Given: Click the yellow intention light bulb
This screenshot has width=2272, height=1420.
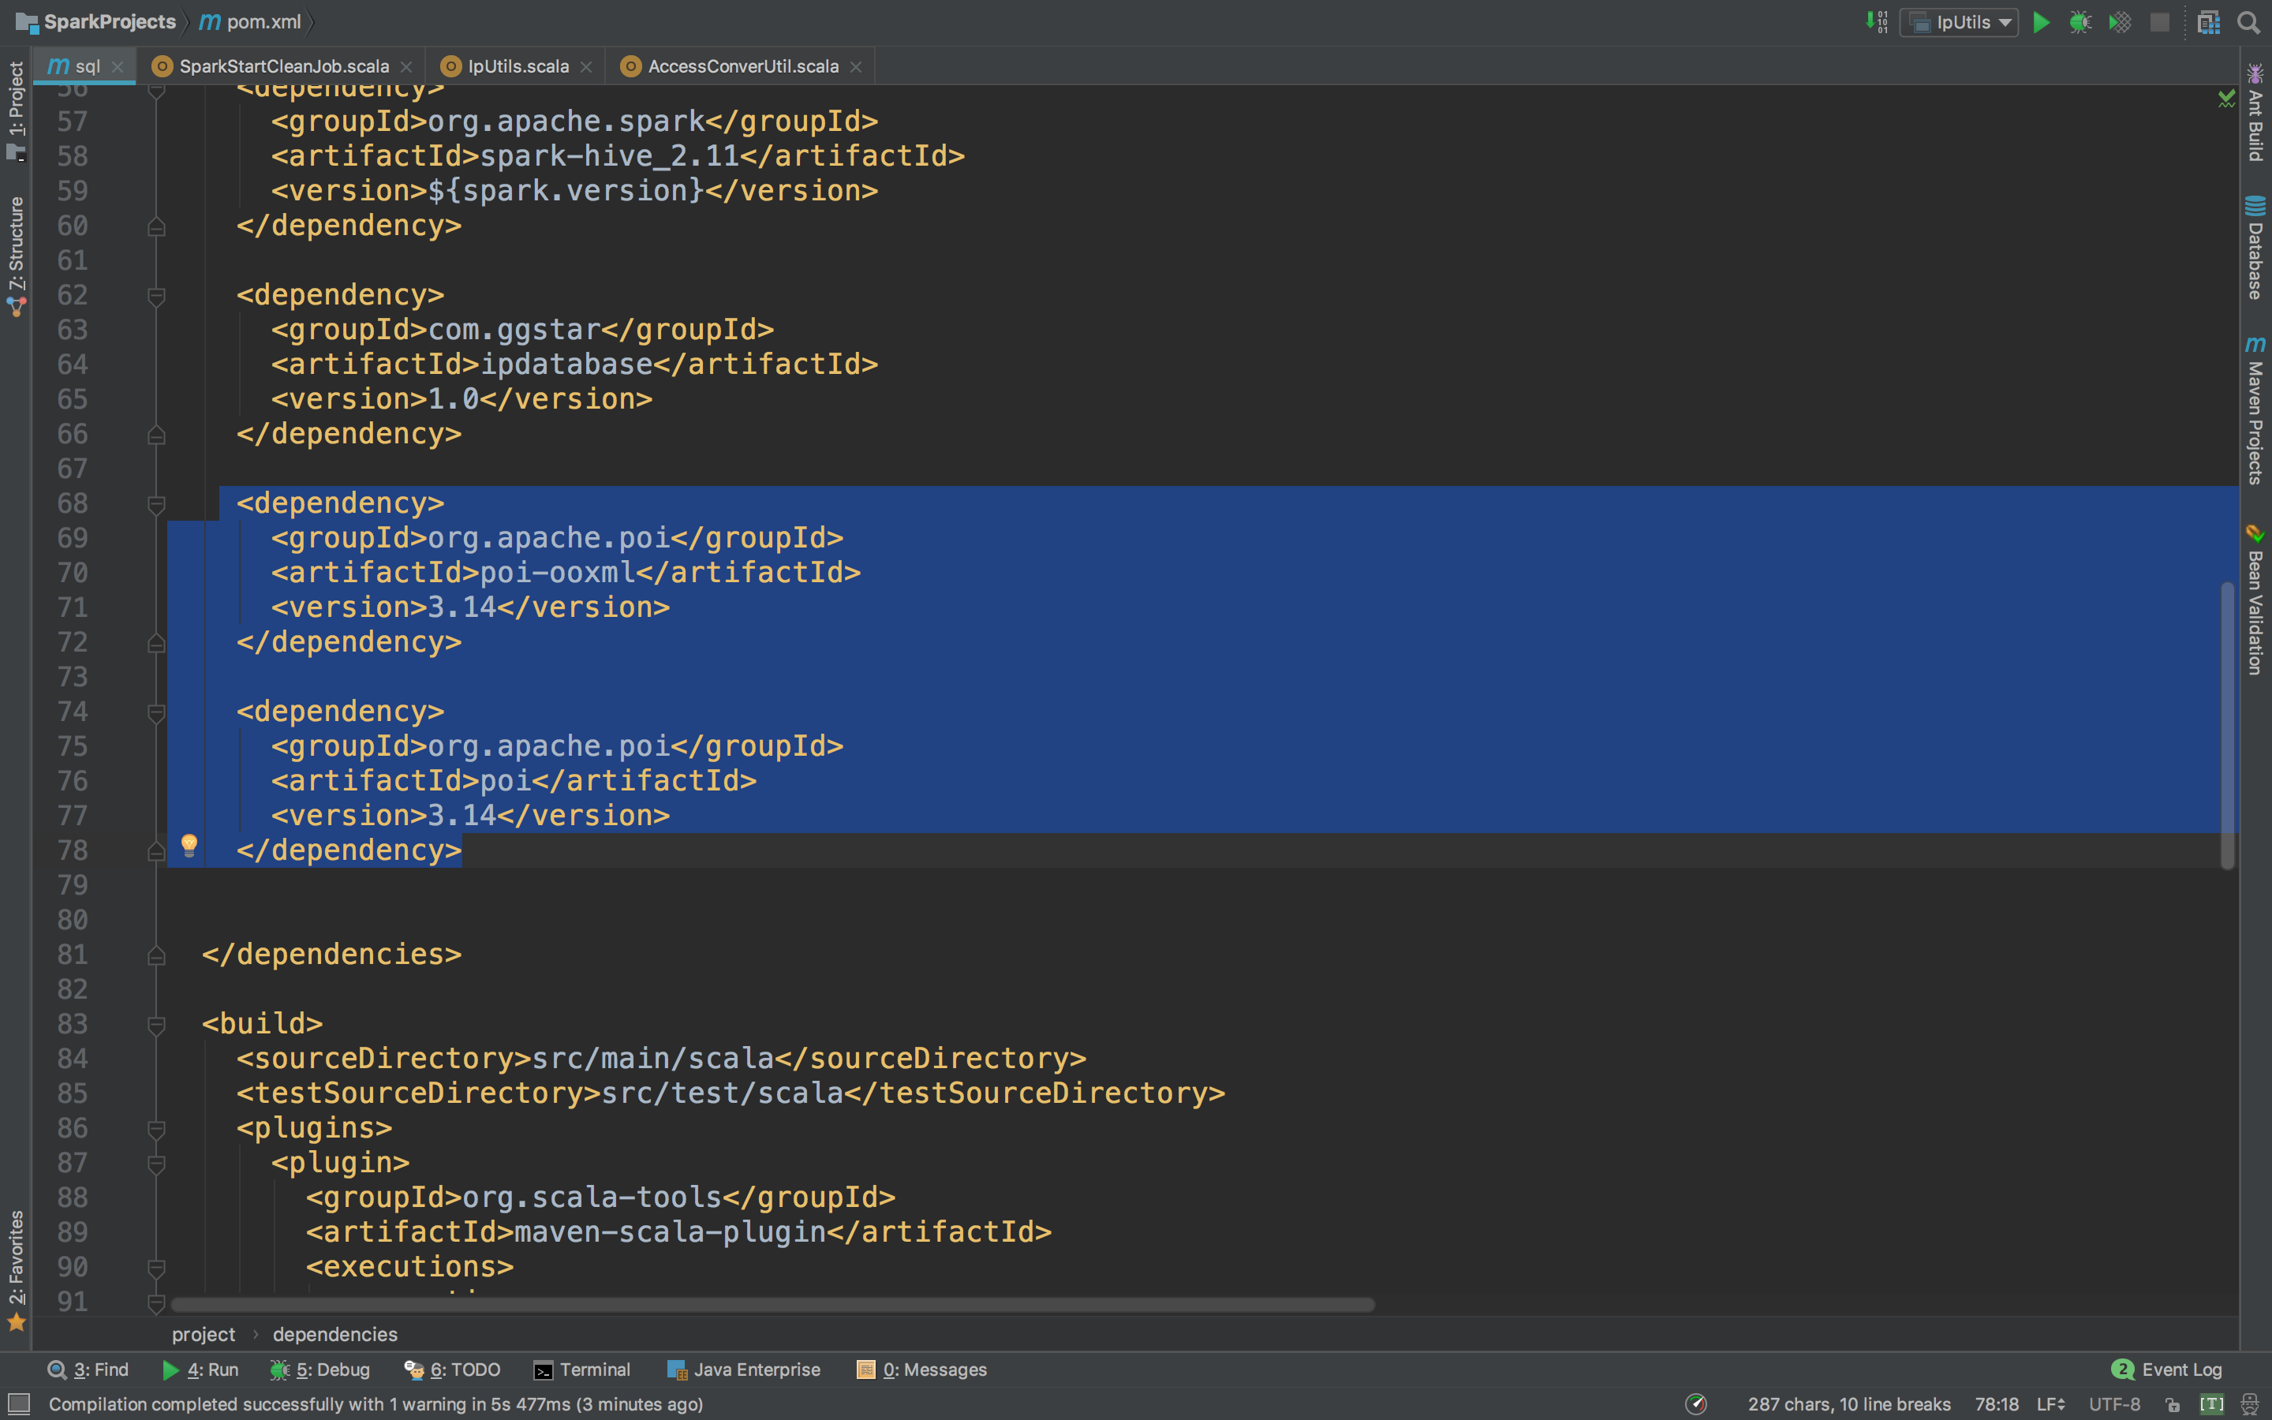Looking at the screenshot, I should tap(189, 844).
